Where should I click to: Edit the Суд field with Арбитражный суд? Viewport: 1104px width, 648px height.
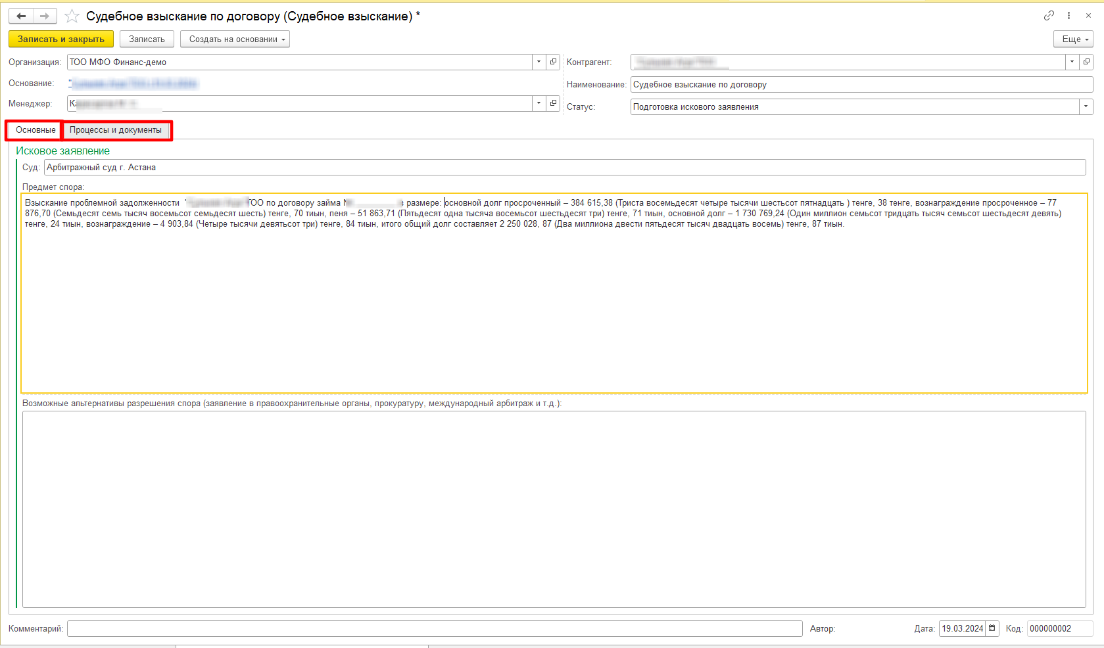565,168
